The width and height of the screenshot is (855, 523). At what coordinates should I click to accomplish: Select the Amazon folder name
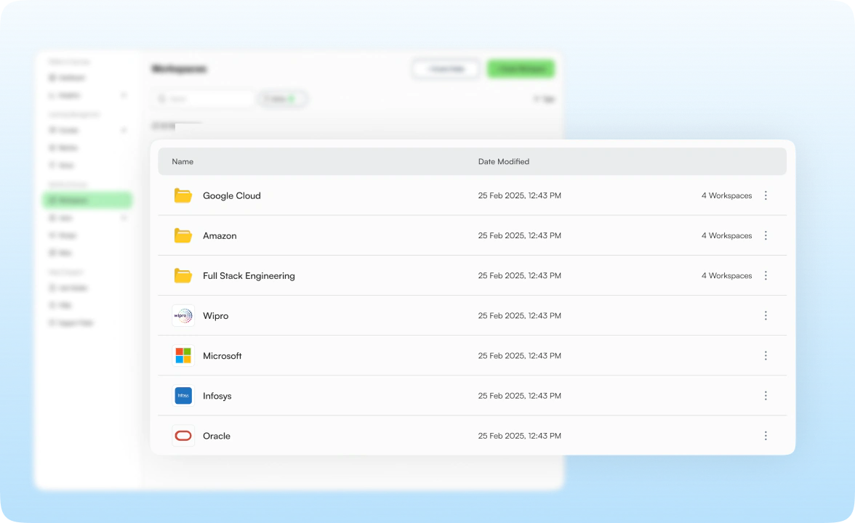(220, 236)
